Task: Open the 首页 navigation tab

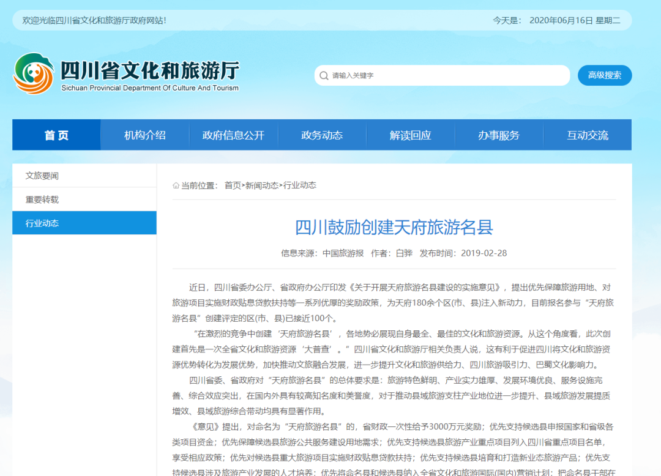Action: (56, 135)
